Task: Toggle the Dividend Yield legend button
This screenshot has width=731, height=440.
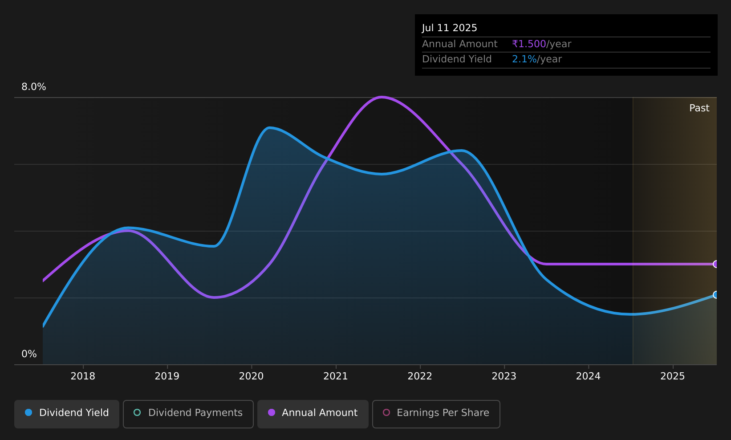Action: pyautogui.click(x=67, y=414)
